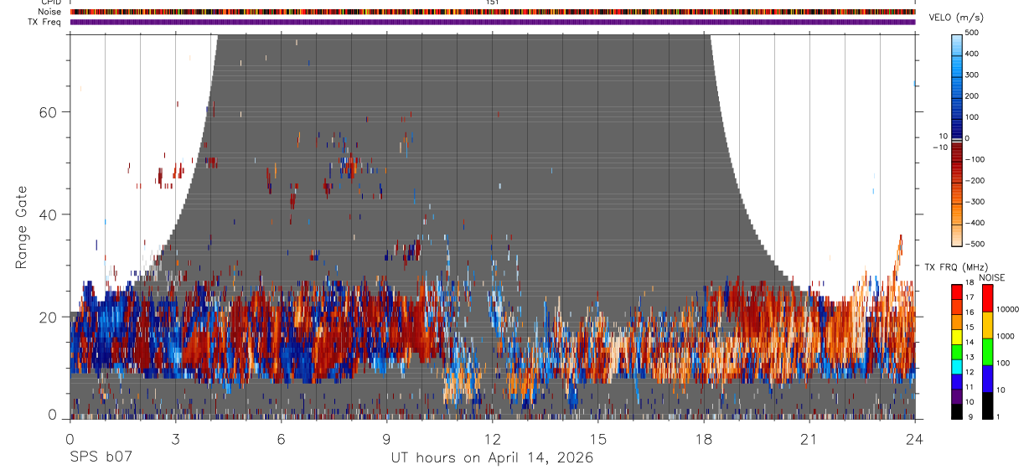Click velocity scale label '-400'
The image size is (1029, 475).
(x=975, y=223)
